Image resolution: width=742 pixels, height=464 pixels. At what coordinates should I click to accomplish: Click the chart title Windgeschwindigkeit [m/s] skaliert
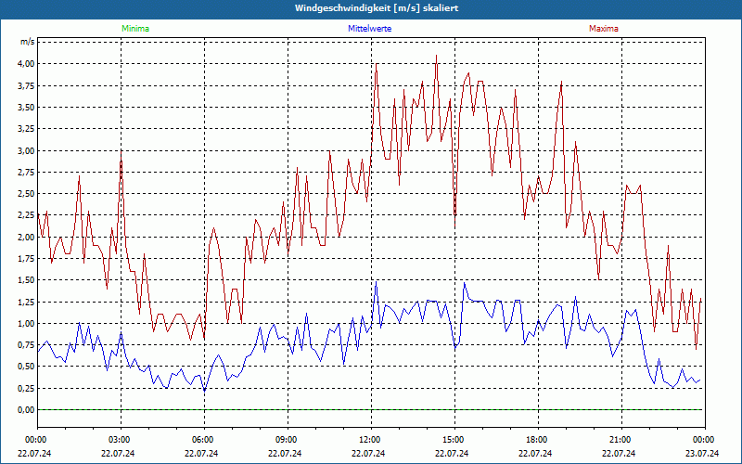point(377,8)
